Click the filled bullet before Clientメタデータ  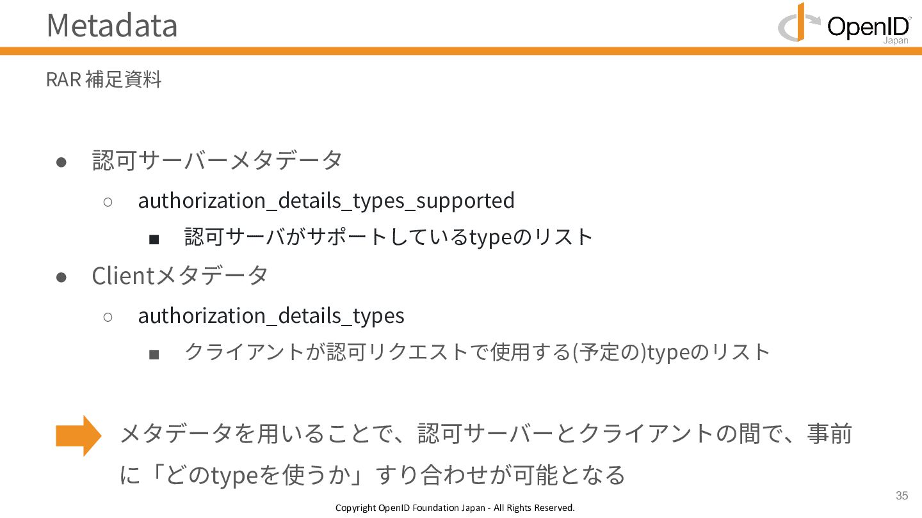pos(61,277)
